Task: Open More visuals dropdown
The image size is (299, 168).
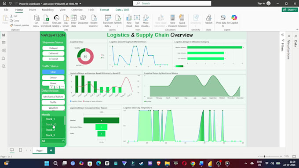Action: [x=146, y=21]
